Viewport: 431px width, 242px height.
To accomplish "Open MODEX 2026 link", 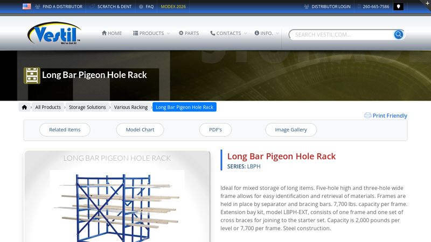I will click(173, 6).
